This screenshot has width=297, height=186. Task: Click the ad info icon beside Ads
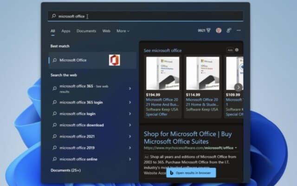237,50
